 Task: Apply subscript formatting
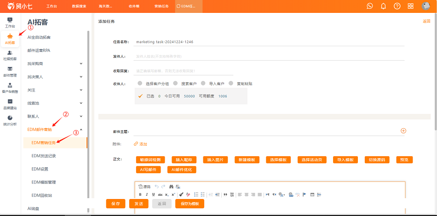(167, 194)
